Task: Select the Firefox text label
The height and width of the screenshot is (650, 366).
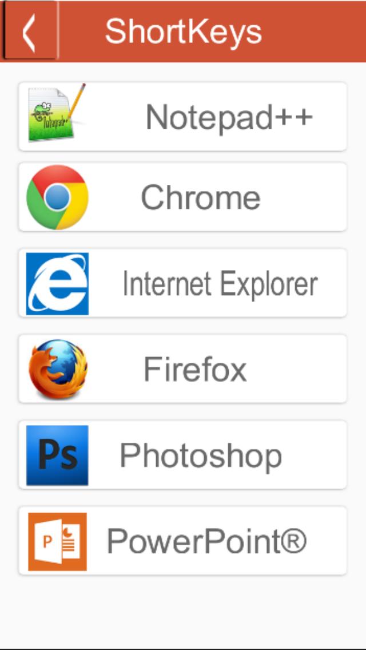Action: click(195, 370)
